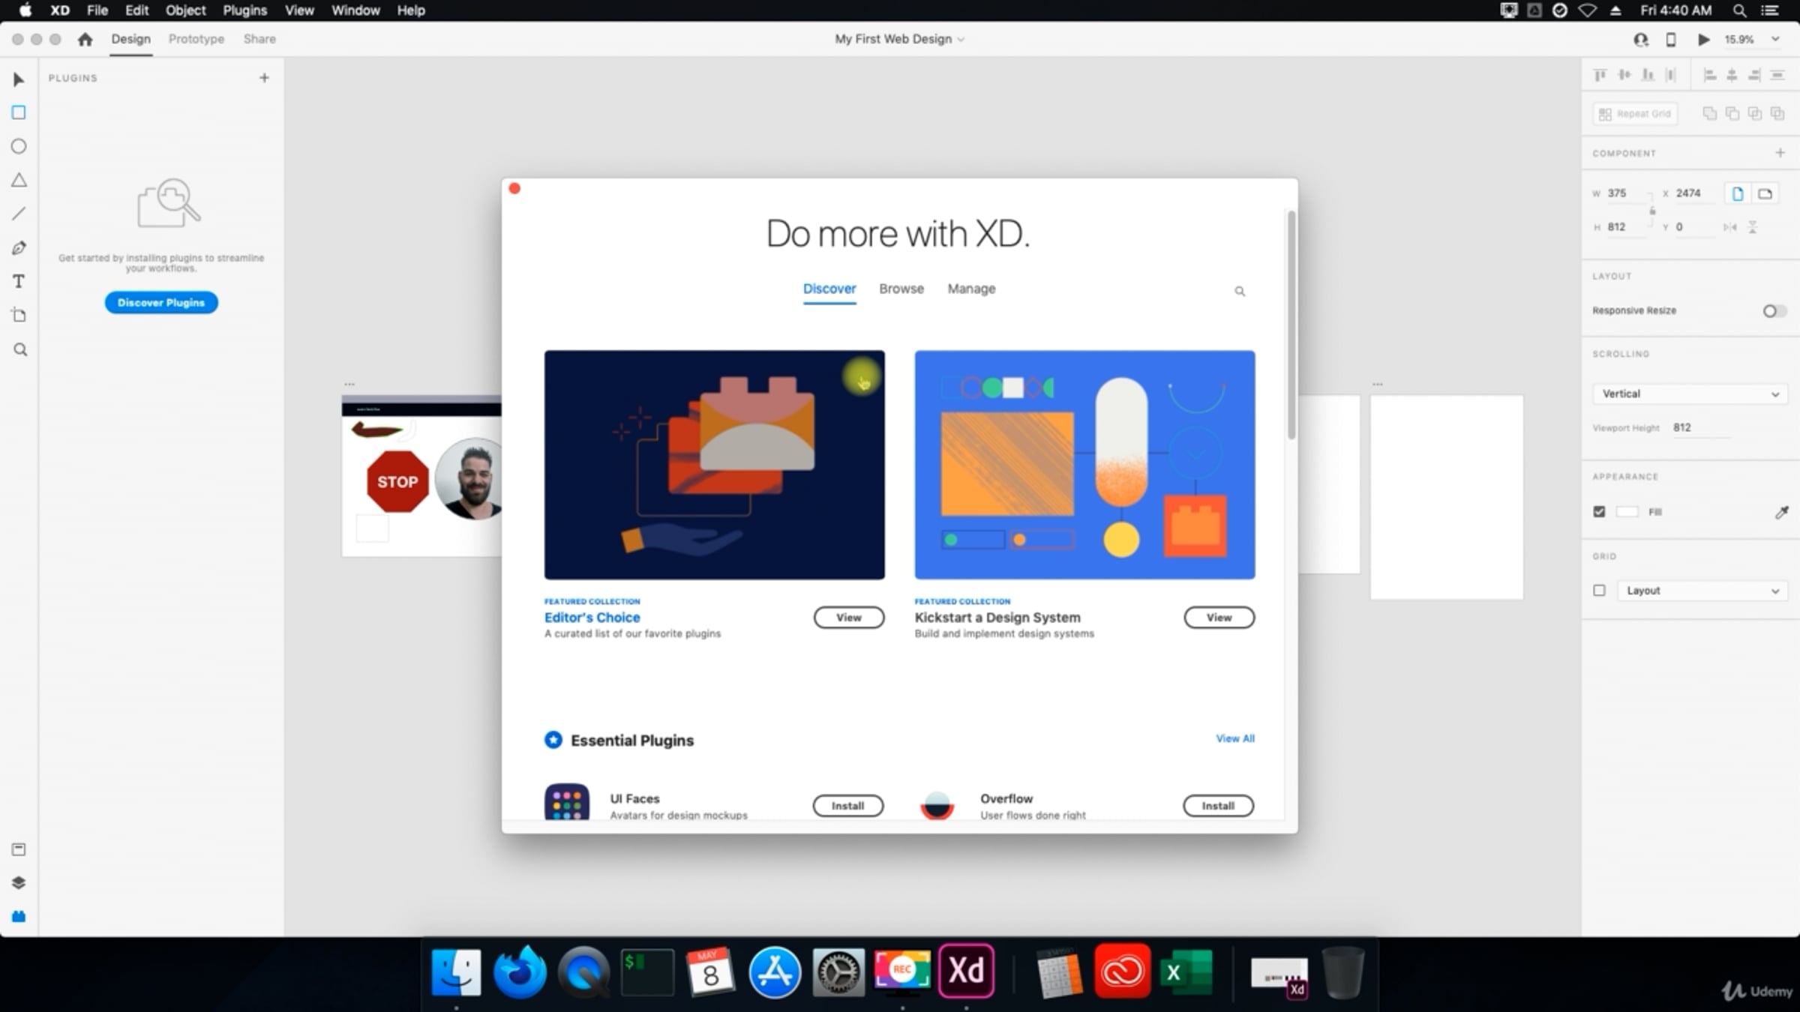Image resolution: width=1800 pixels, height=1012 pixels.
Task: Open the zoom level dropdown
Action: [x=1775, y=39]
